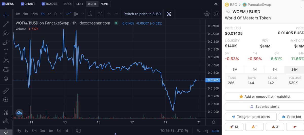Select the brush geometric shapes tool
304x135 pixels.
[x=6, y=42]
